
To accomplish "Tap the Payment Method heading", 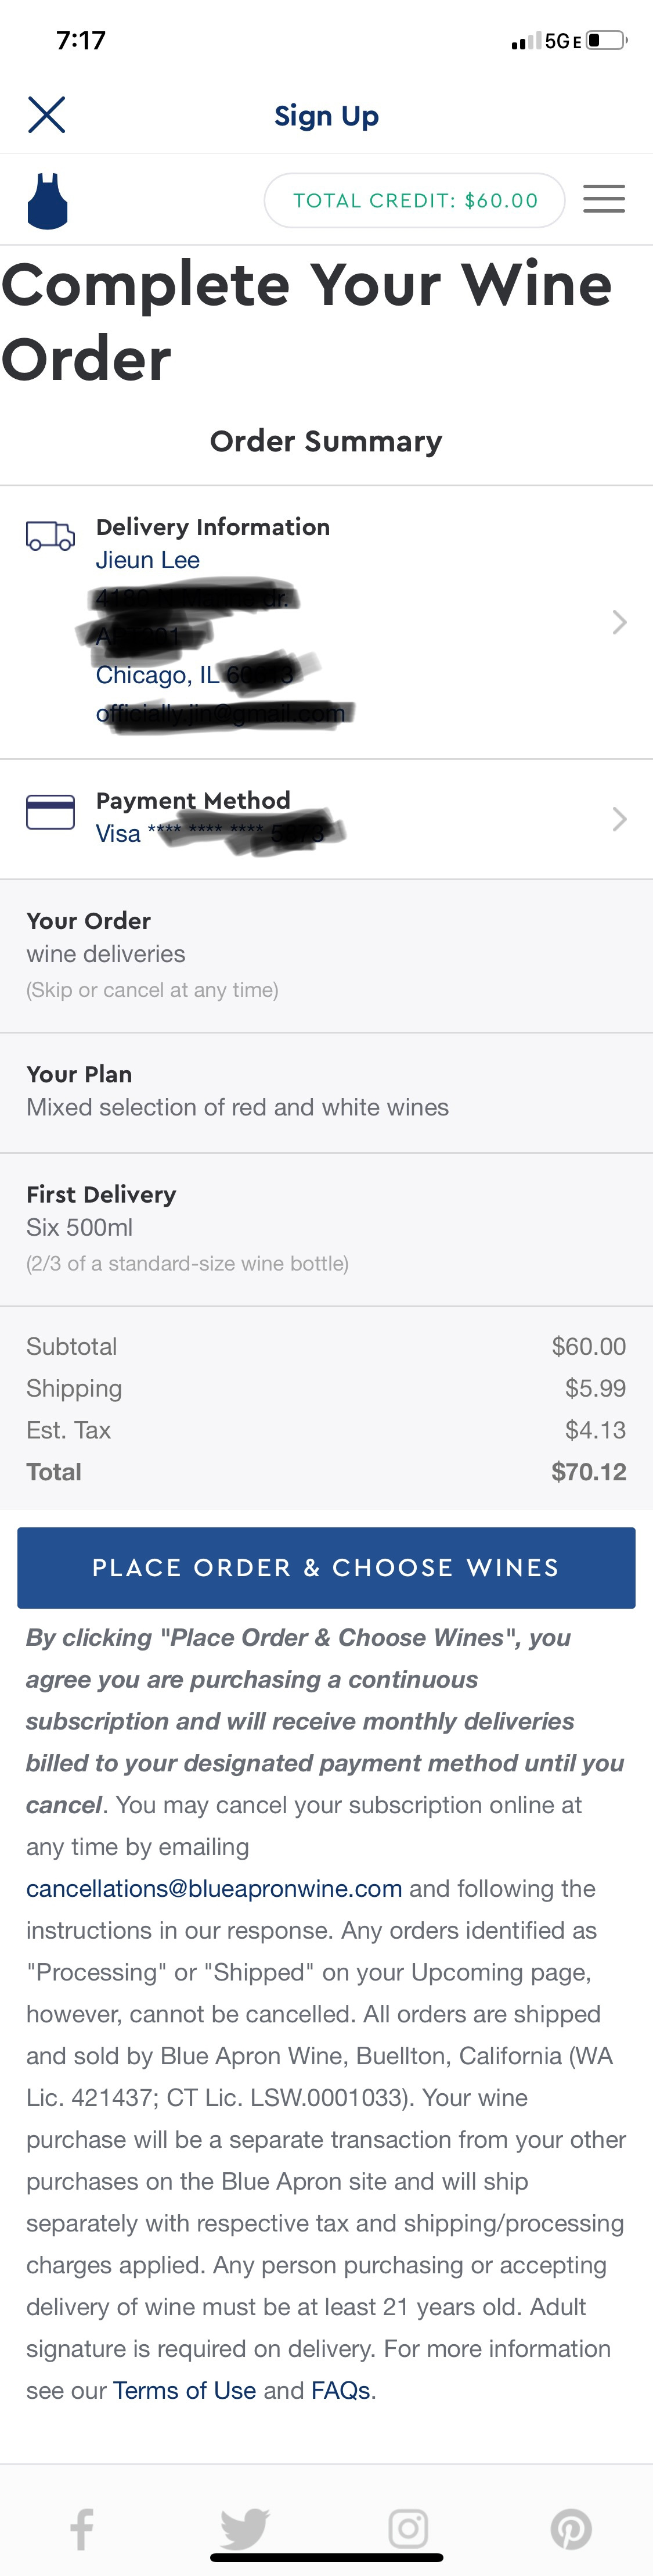I will 193,800.
